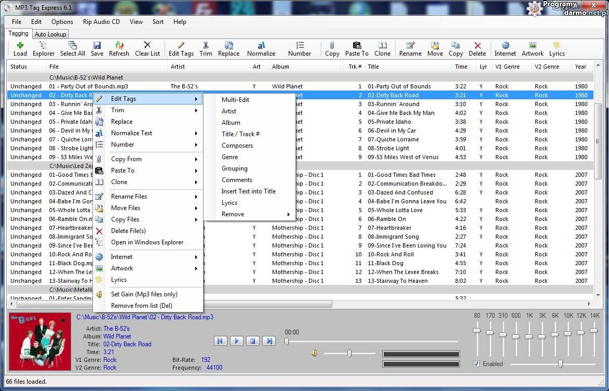Click the Save toolbar icon
The width and height of the screenshot is (609, 391).
97,49
